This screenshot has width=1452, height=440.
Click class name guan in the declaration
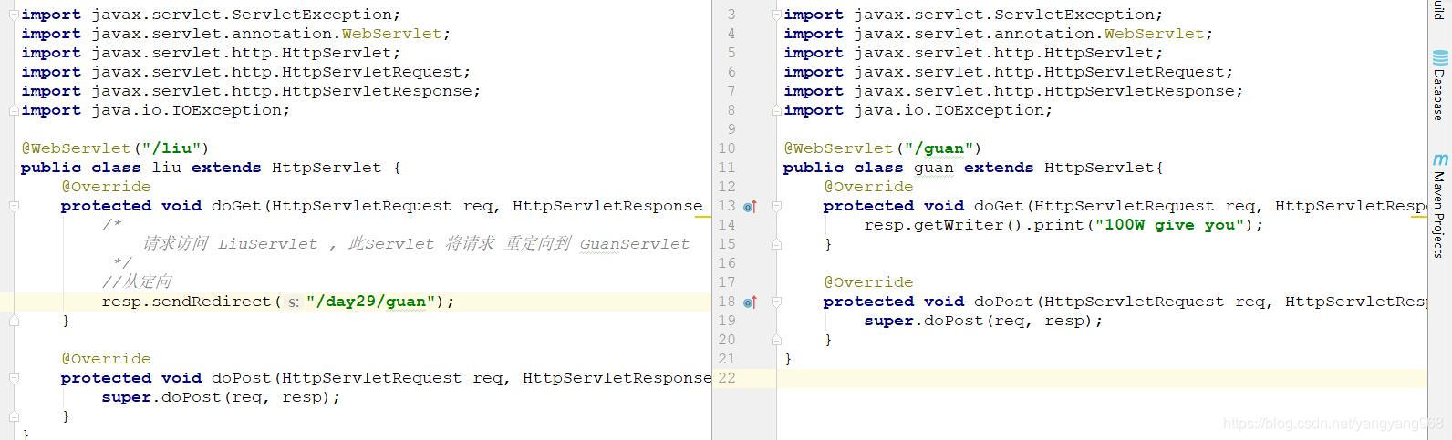[934, 168]
